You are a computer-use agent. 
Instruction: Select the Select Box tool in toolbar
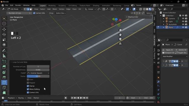tap(4, 19)
